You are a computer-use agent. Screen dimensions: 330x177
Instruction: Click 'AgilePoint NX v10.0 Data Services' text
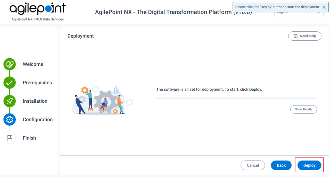[38, 19]
